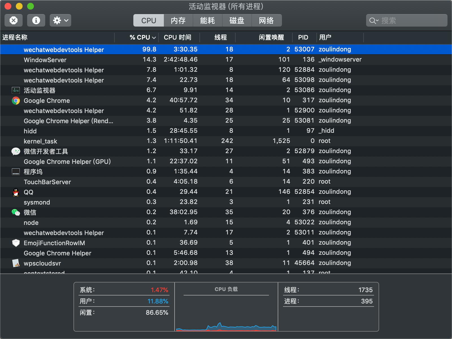This screenshot has height=339, width=452.
Task: Open the gear actions dropdown menu
Action: (x=60, y=20)
